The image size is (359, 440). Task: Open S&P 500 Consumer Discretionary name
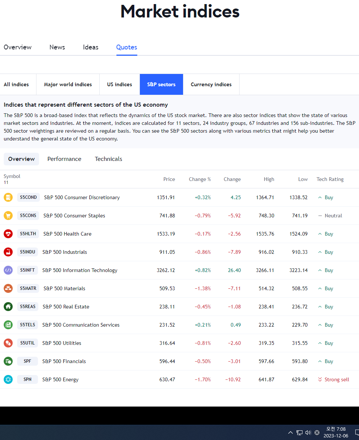click(x=82, y=198)
